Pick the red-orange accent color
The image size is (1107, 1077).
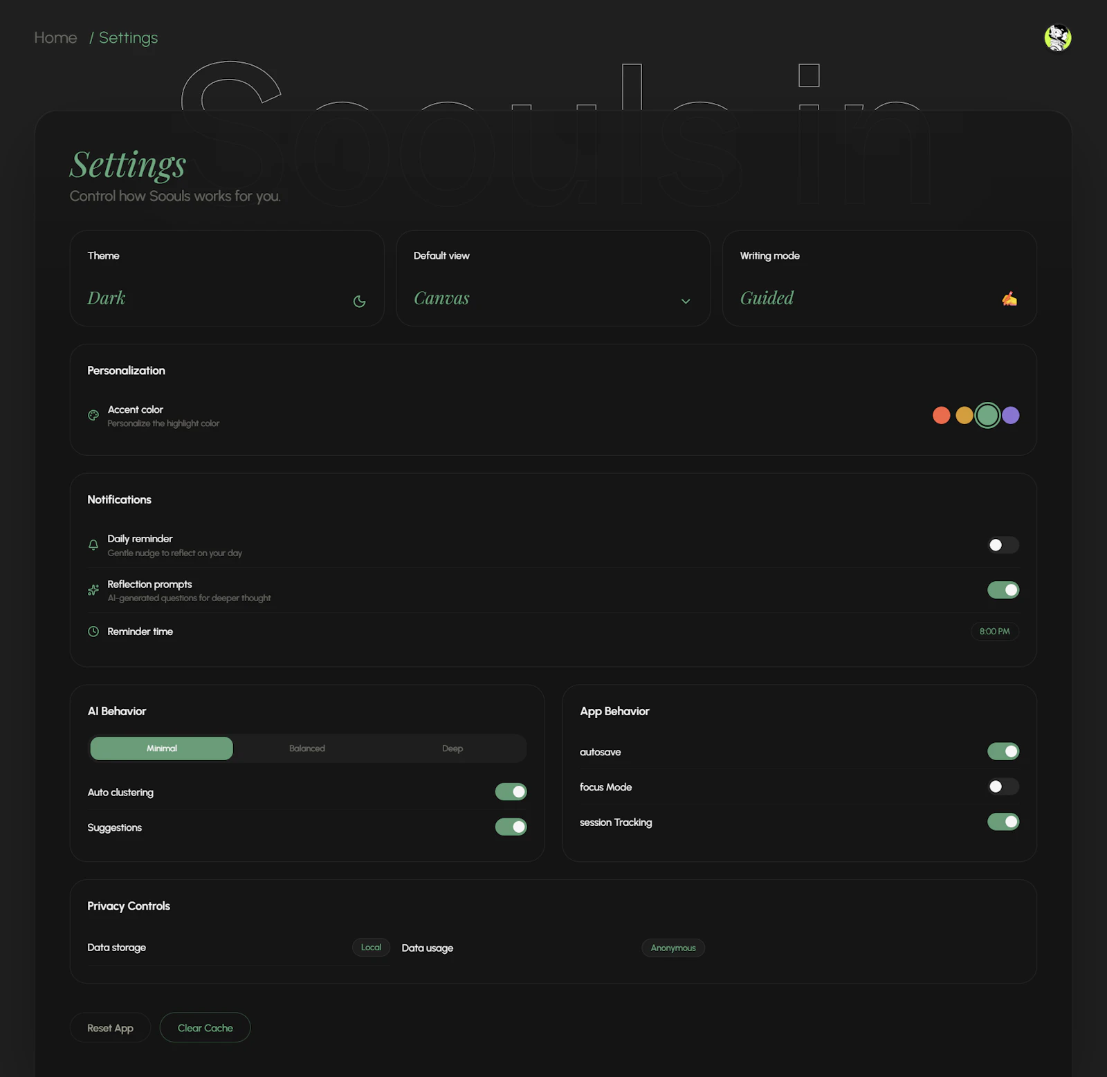point(941,415)
